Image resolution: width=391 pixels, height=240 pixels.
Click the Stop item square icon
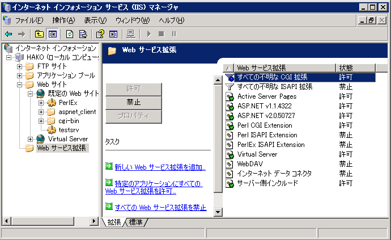point(161,34)
